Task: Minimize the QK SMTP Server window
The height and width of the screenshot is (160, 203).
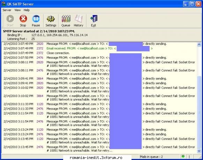Action: (186, 4)
